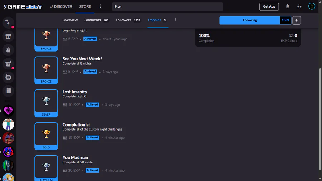Open the green and blue community avatar
Viewport: 322px width, 181px height.
[x=8, y=165]
